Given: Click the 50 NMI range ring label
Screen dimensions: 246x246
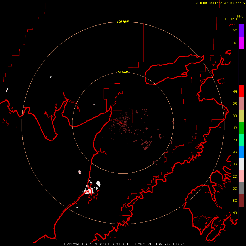Looking at the screenshot, I should point(123,72).
